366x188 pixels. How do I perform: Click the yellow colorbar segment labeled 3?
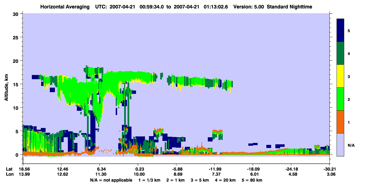pyautogui.click(x=341, y=76)
